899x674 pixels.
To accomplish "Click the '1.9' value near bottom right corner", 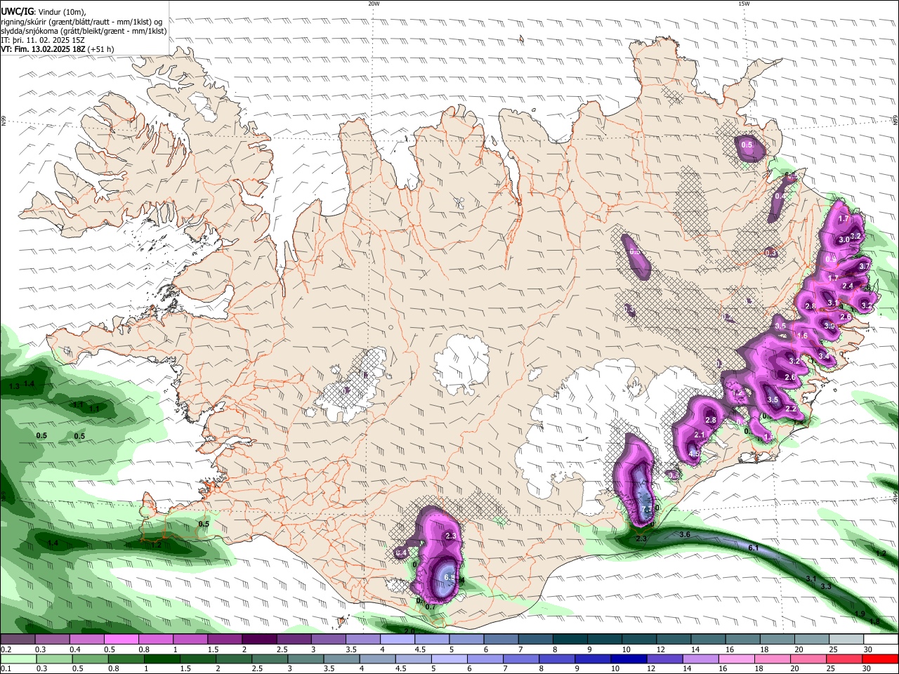I will pyautogui.click(x=860, y=614).
